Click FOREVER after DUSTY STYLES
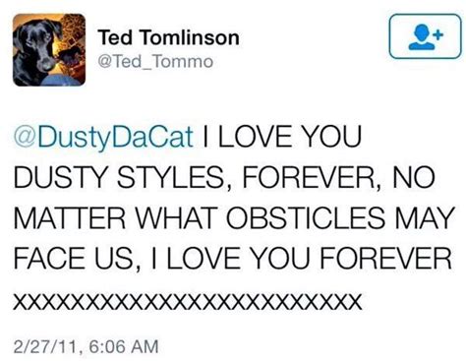Screen dimensions: 466x361 tap(308, 177)
